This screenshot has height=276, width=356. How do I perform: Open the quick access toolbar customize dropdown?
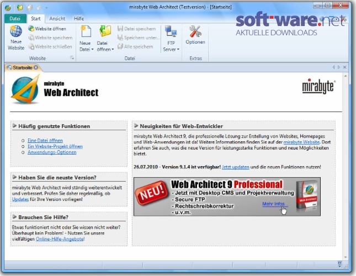point(46,8)
